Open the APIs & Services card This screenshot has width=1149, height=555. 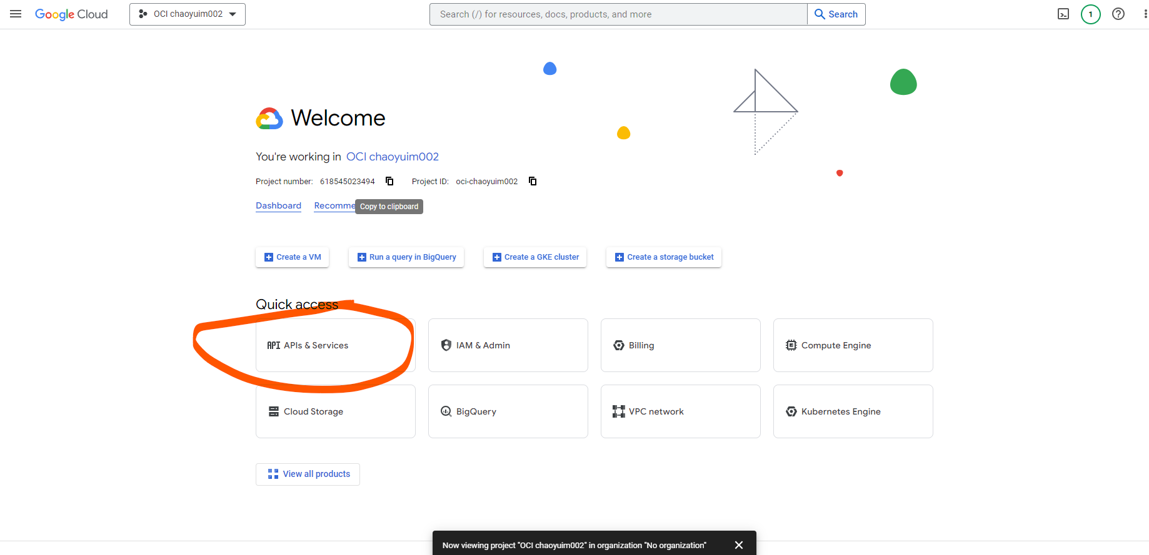[335, 345]
